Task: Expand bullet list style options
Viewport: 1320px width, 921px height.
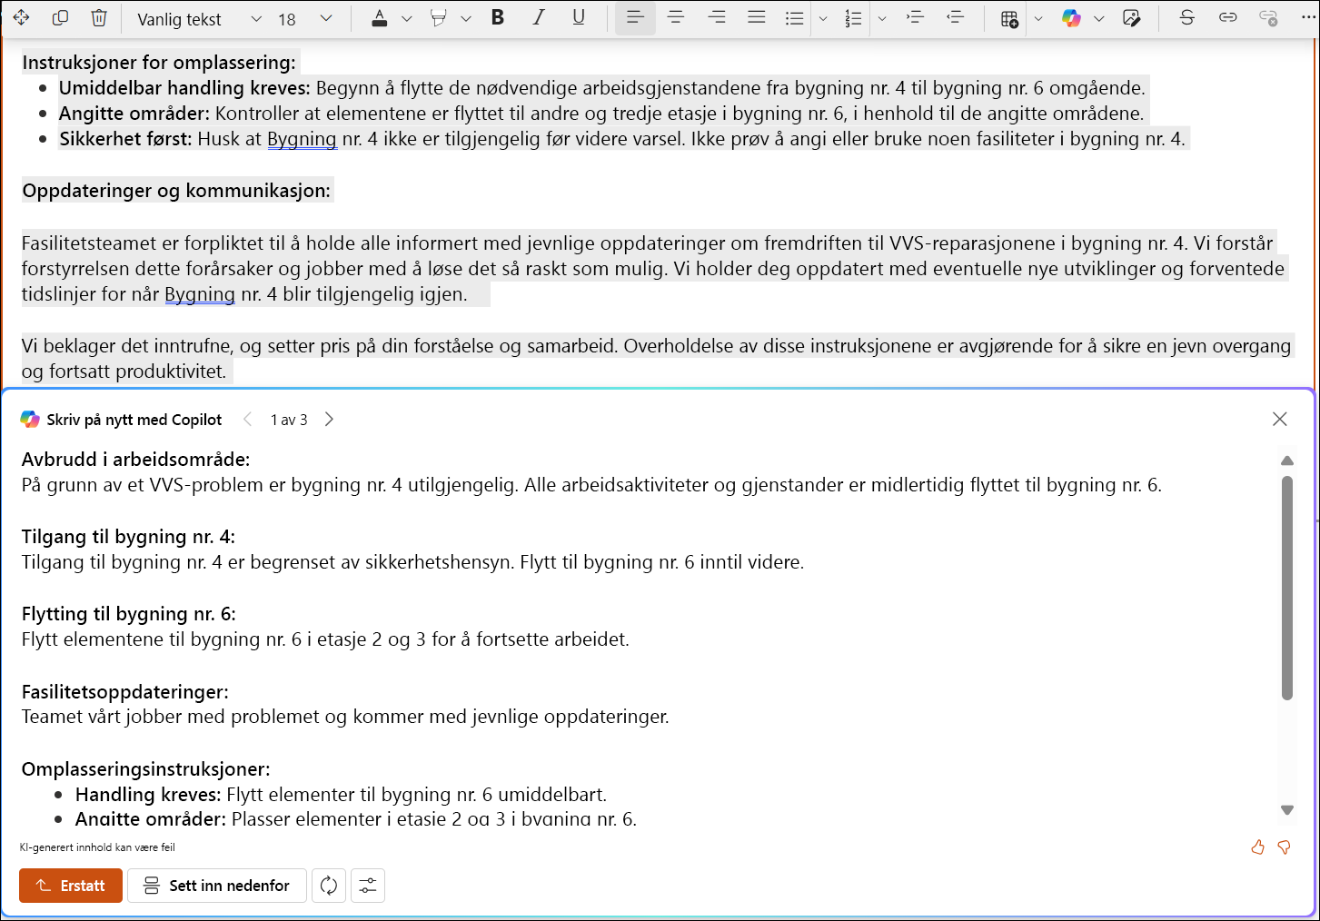Action: [x=823, y=19]
